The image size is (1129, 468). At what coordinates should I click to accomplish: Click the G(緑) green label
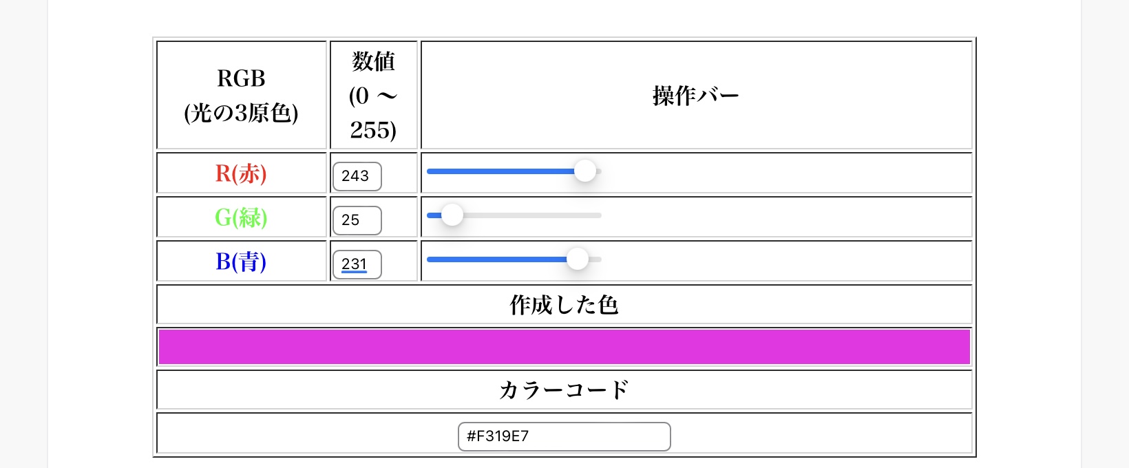241,217
